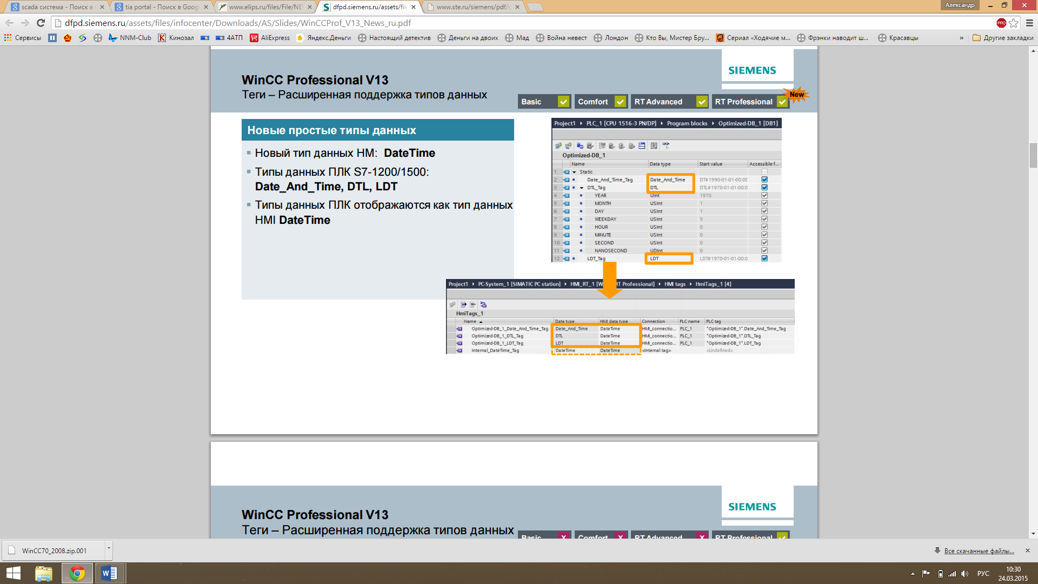Expand the overflow bookmarks chevron
1038x584 pixels.
point(961,38)
